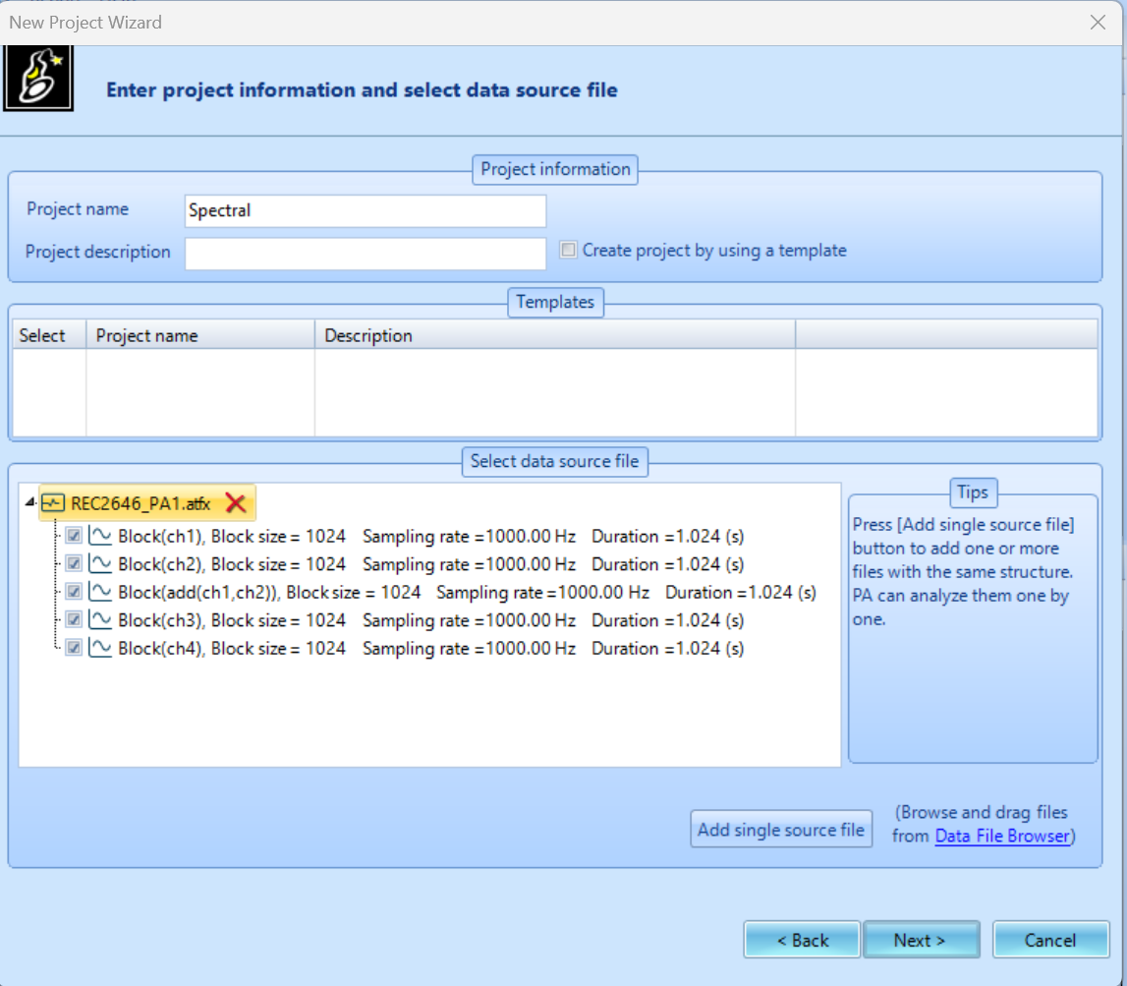Click Add single source file button

[781, 830]
